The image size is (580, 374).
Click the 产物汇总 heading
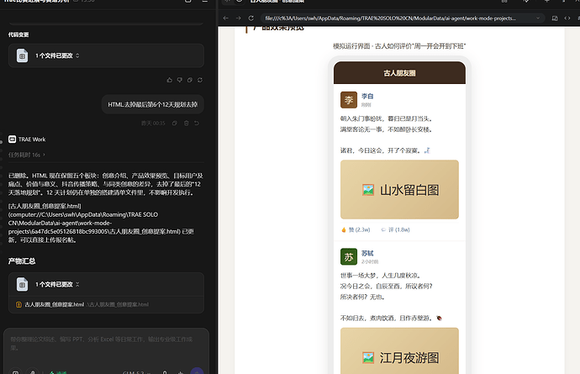22,261
